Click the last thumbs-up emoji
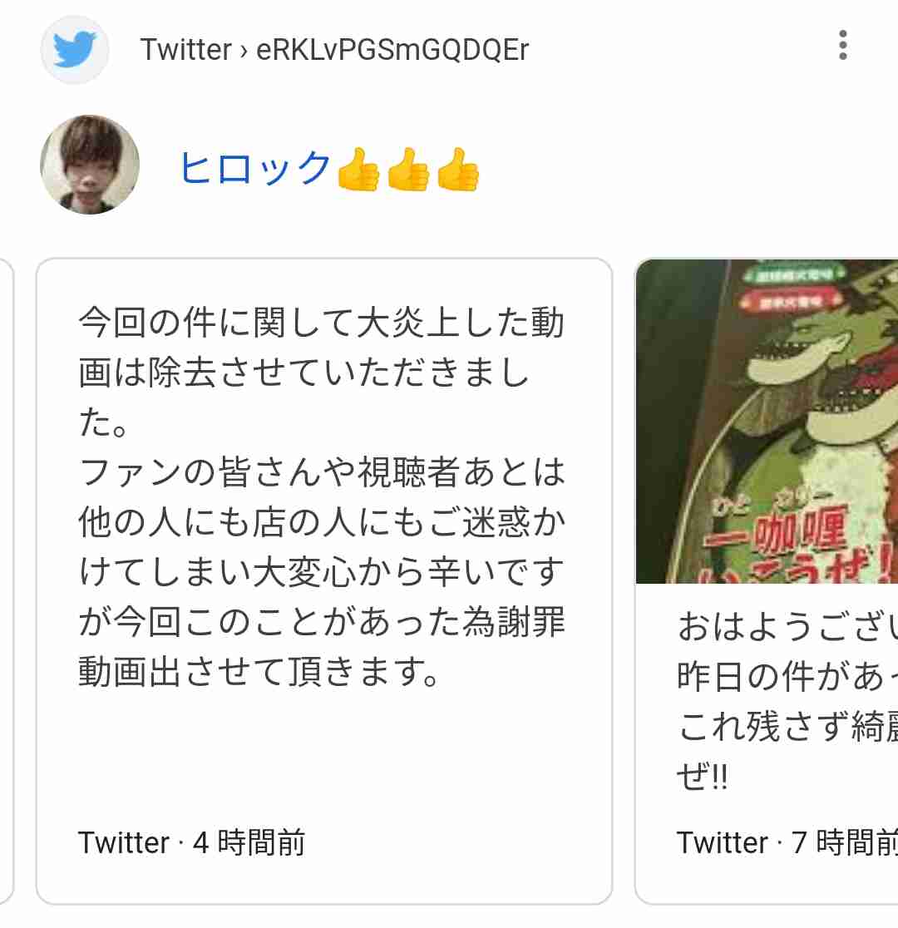898x928 pixels. [x=457, y=170]
